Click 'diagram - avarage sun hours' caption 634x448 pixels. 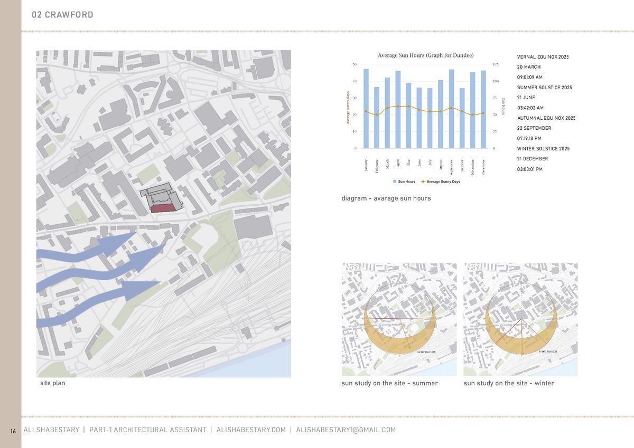[x=386, y=198]
